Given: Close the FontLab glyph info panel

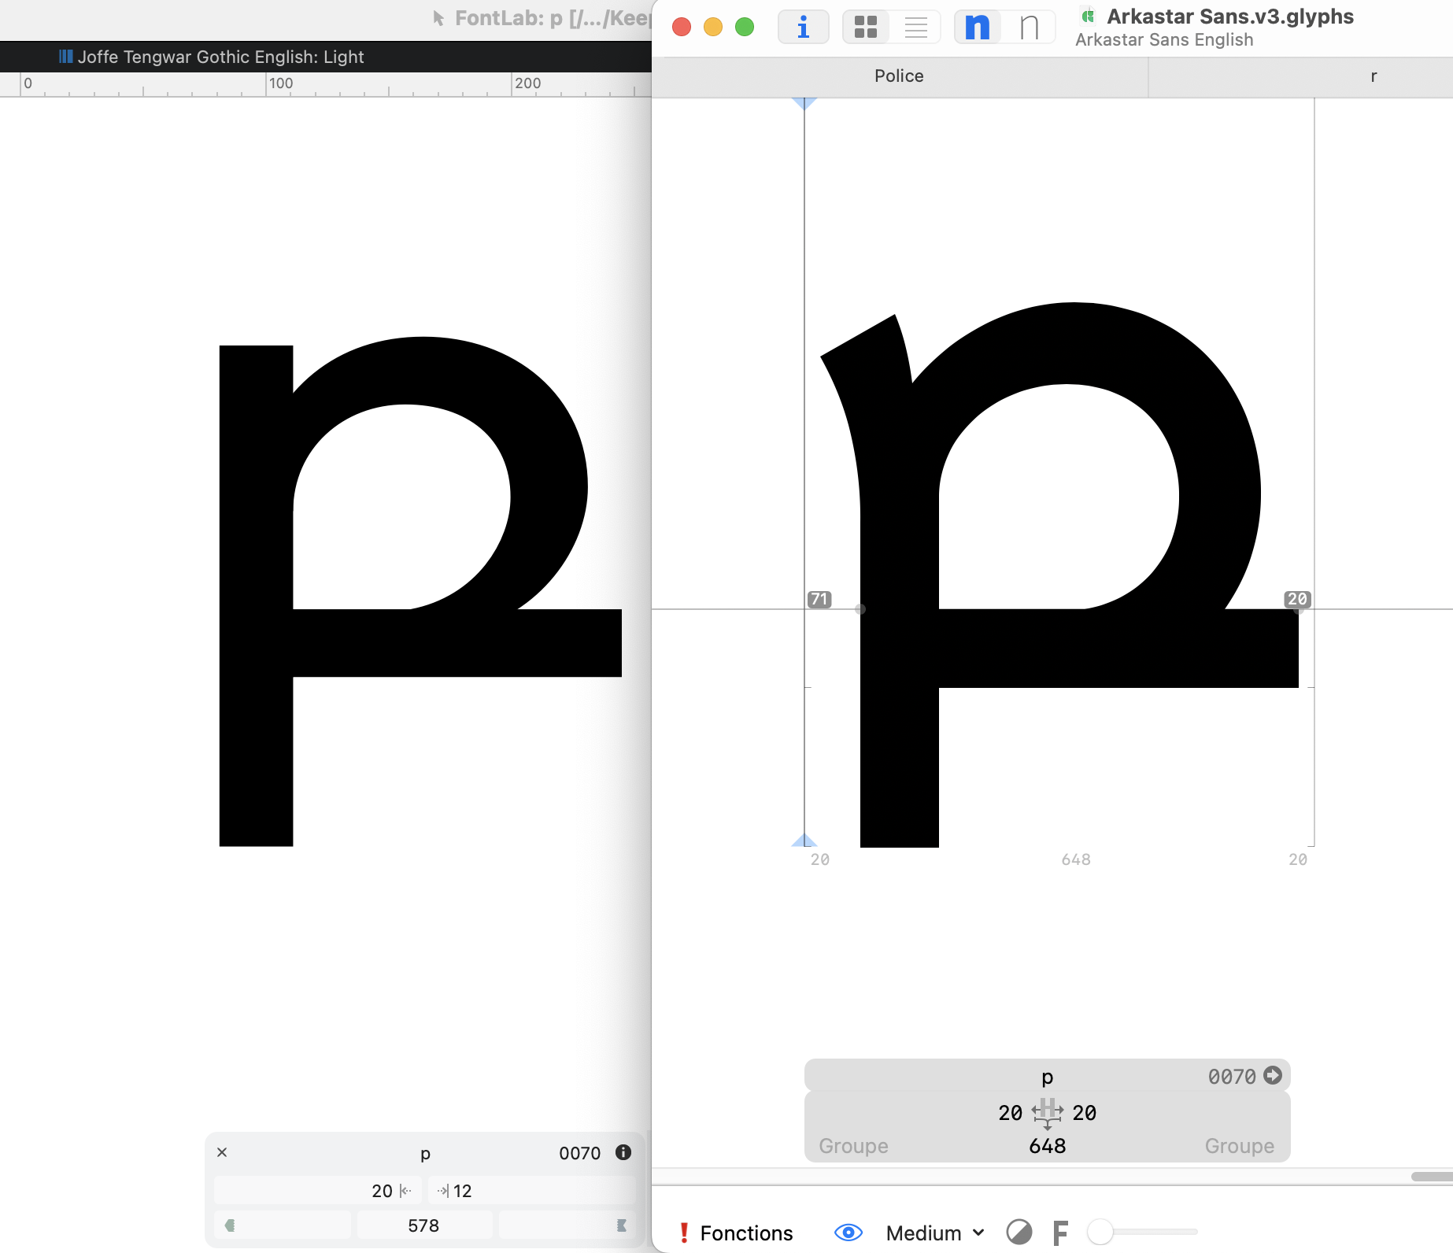Looking at the screenshot, I should tap(222, 1152).
